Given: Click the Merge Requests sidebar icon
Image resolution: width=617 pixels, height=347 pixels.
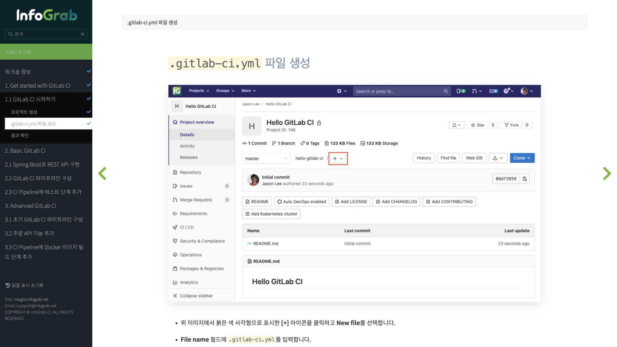Looking at the screenshot, I should [175, 200].
